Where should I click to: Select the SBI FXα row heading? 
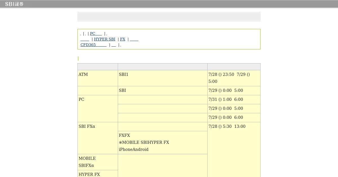click(98, 138)
